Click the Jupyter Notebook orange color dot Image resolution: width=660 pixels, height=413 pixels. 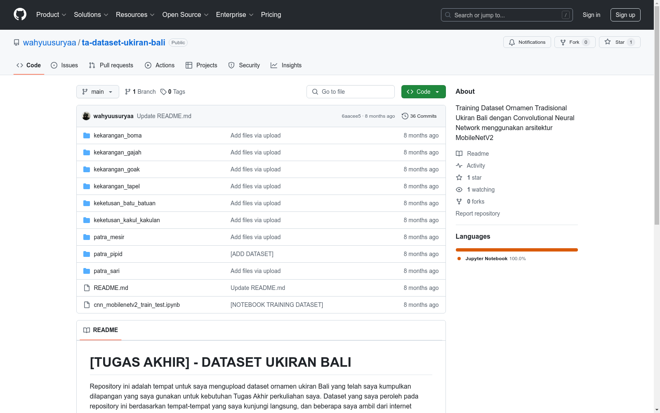pos(459,259)
